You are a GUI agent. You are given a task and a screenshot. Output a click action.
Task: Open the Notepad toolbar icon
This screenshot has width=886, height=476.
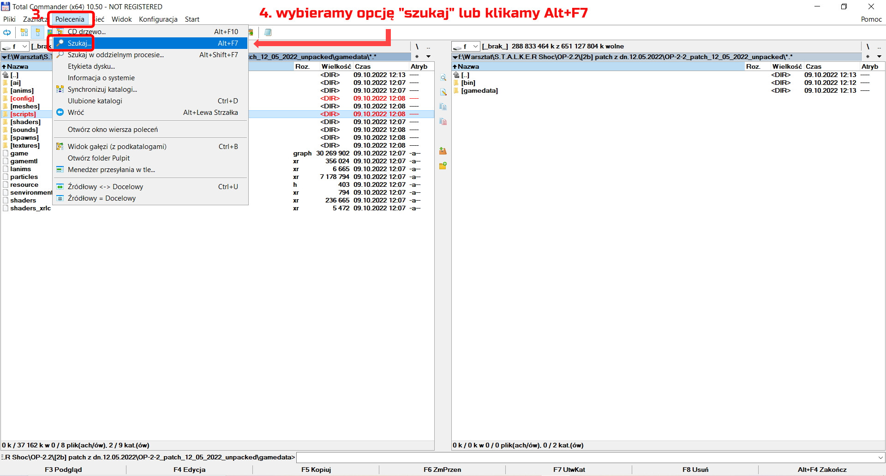(x=268, y=32)
